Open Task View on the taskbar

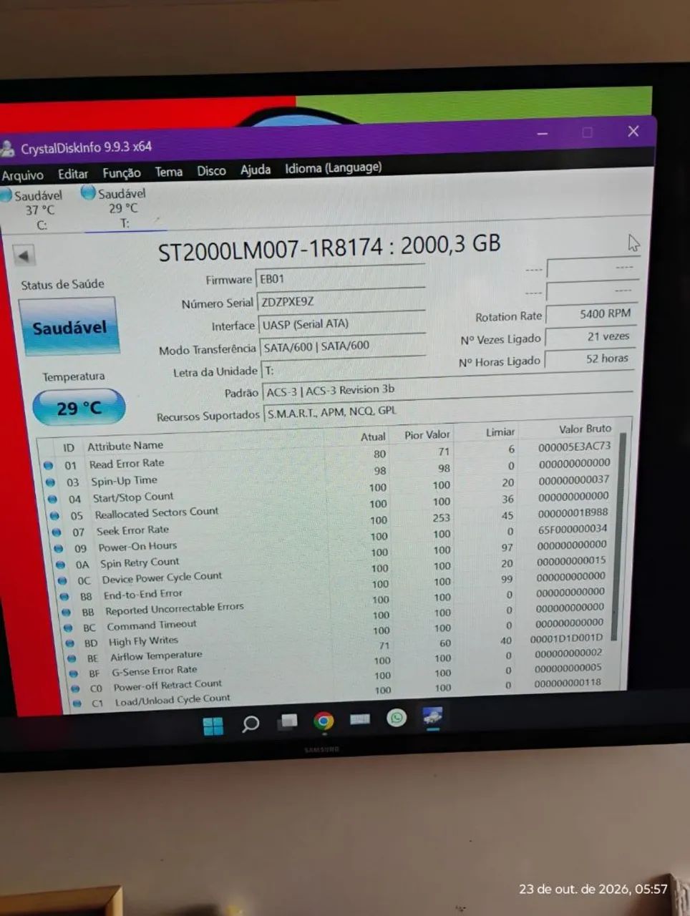click(x=288, y=721)
